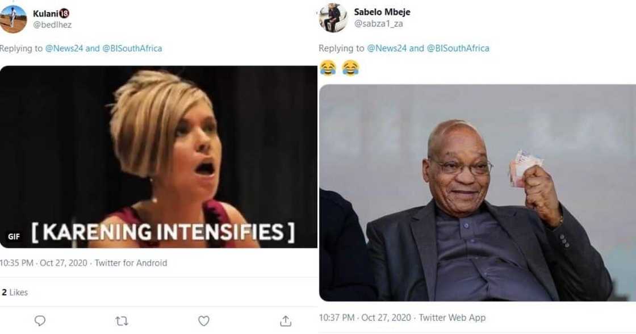The width and height of the screenshot is (636, 334).
Task: Open Kulani's profile avatar
Action: pos(13,19)
